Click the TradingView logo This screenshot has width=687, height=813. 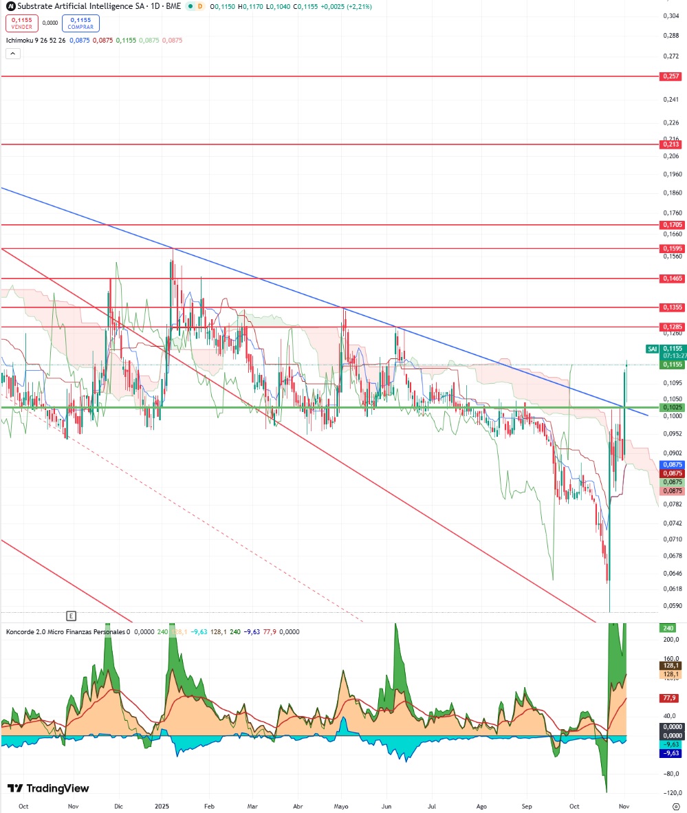(48, 788)
